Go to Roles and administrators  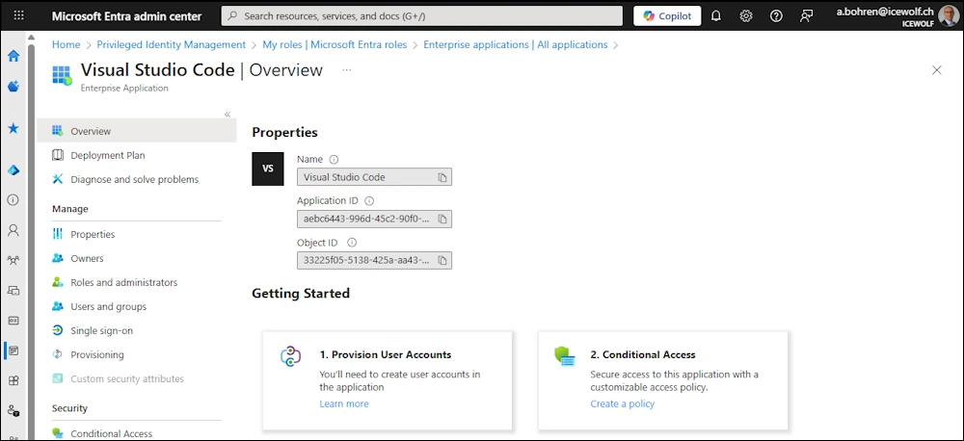click(x=123, y=283)
